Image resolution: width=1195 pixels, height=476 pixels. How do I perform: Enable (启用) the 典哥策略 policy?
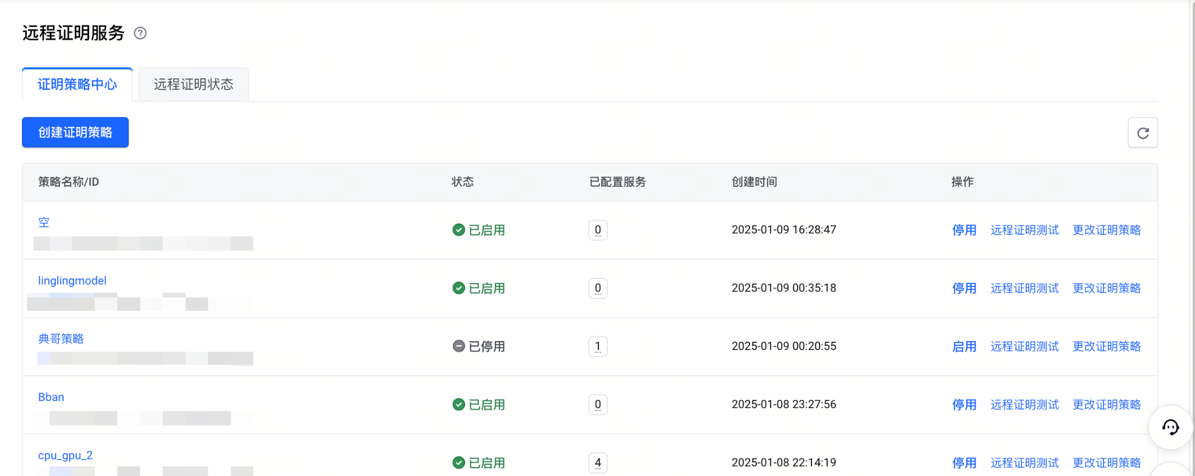[x=964, y=346]
